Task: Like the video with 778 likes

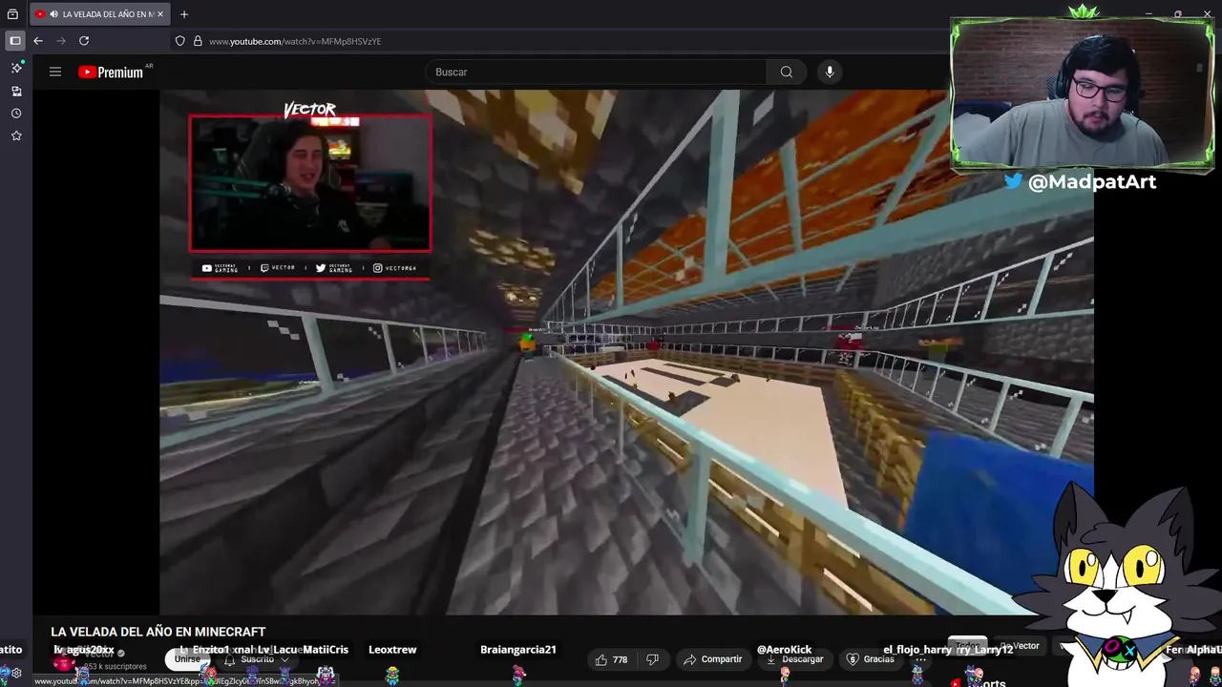Action: tap(611, 659)
